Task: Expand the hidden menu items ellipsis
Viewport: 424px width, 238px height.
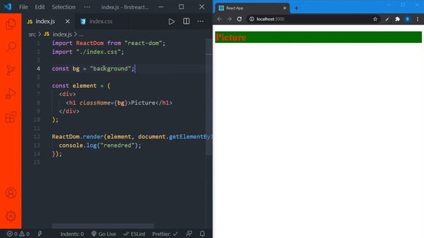Action: pos(87,7)
